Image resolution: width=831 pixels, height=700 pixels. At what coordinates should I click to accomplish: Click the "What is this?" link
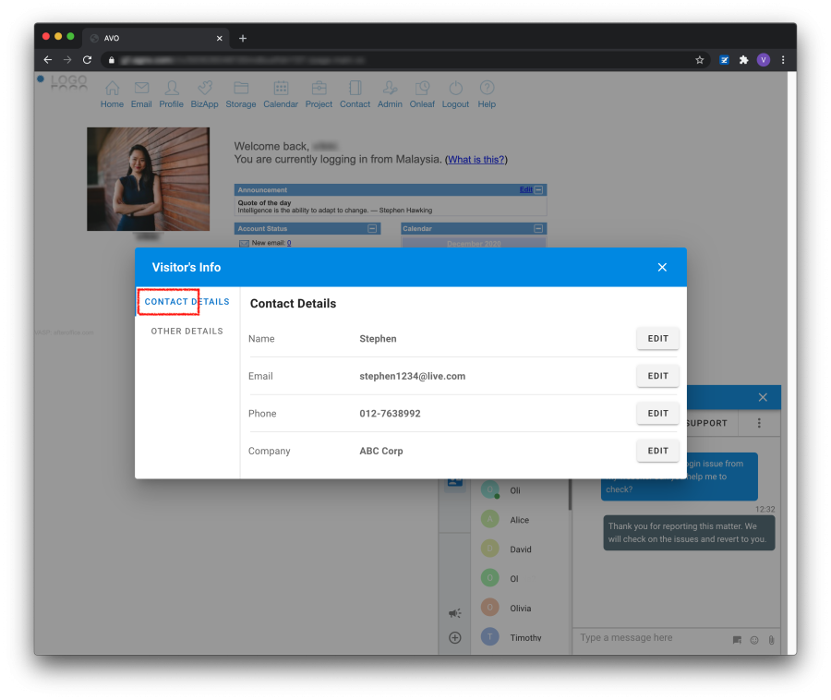click(x=476, y=159)
